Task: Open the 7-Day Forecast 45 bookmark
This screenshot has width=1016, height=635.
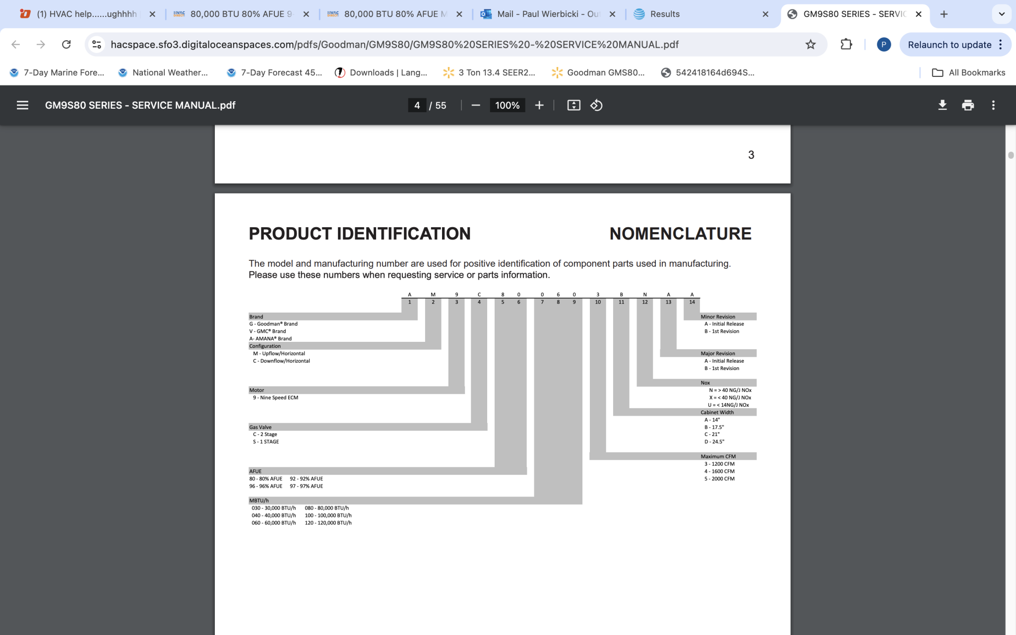Action: (x=274, y=72)
